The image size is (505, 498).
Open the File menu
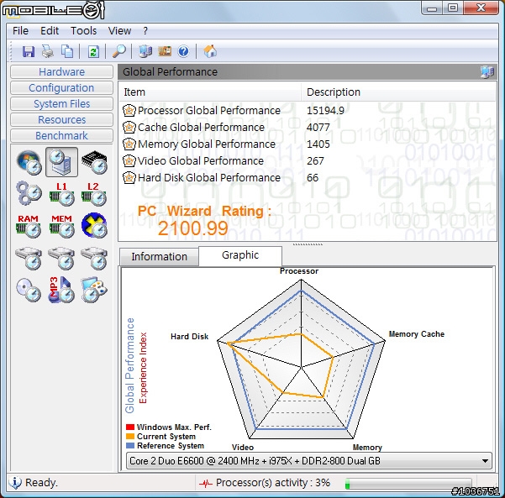(21, 31)
